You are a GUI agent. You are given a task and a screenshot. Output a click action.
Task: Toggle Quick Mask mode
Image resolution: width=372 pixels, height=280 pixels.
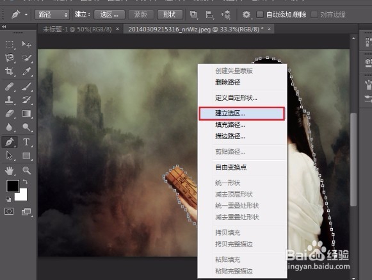click(x=9, y=211)
